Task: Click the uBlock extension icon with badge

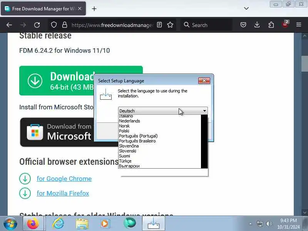Action: [x=285, y=24]
